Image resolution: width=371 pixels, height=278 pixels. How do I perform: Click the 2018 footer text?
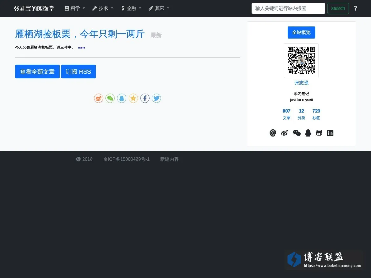[x=87, y=159]
